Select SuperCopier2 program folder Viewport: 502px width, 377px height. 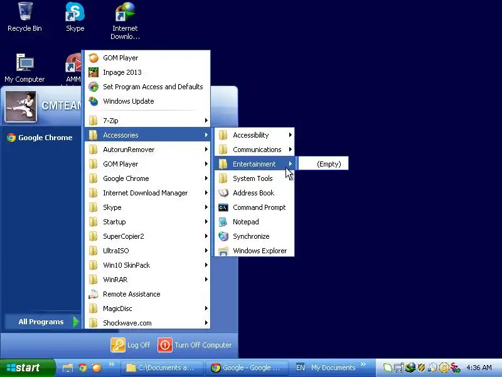click(x=147, y=236)
